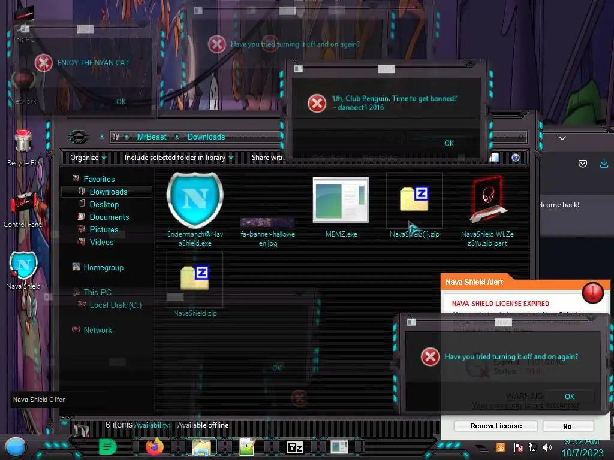Select Endermanch@NavaShield.exe file

[x=195, y=210]
